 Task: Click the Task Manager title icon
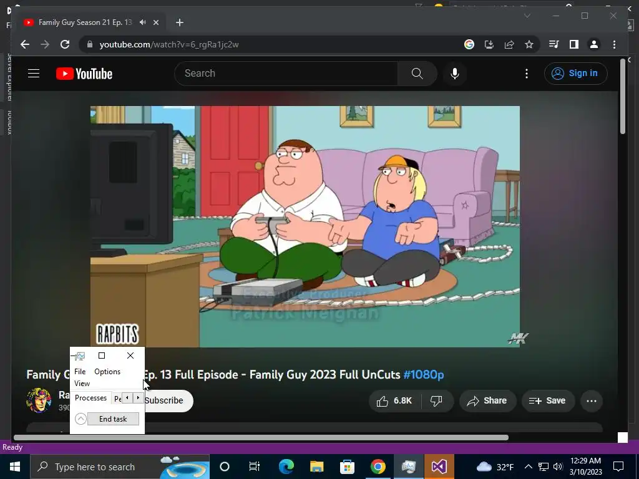click(x=79, y=356)
